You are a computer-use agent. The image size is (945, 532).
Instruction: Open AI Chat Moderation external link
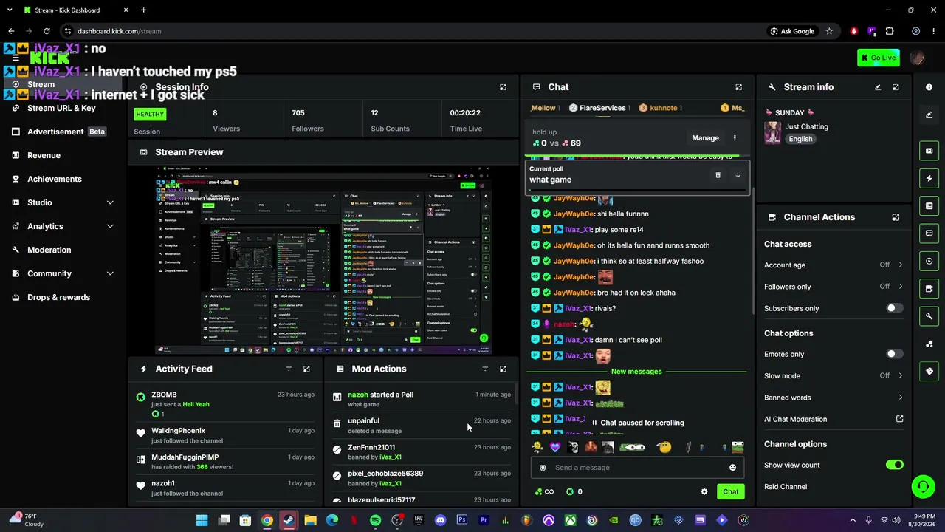pos(899,419)
